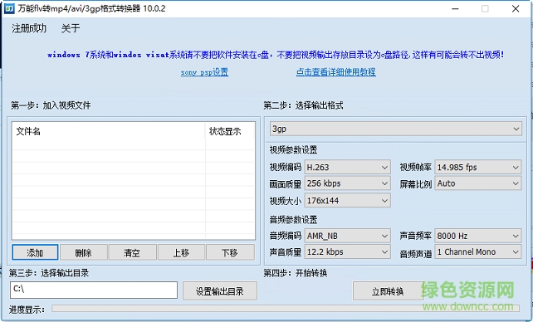Click the 清空 button to clear list

(x=132, y=252)
